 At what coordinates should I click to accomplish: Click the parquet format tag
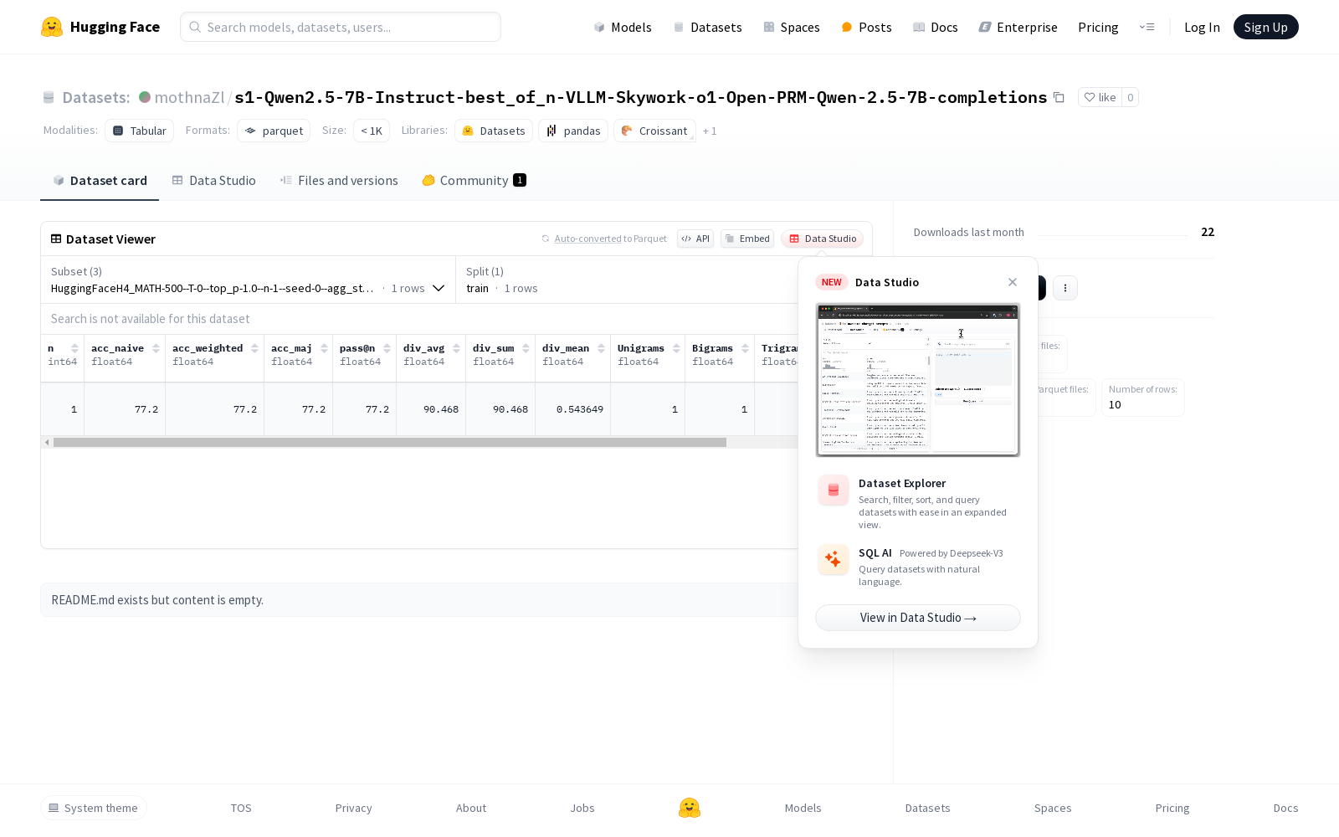(x=274, y=131)
